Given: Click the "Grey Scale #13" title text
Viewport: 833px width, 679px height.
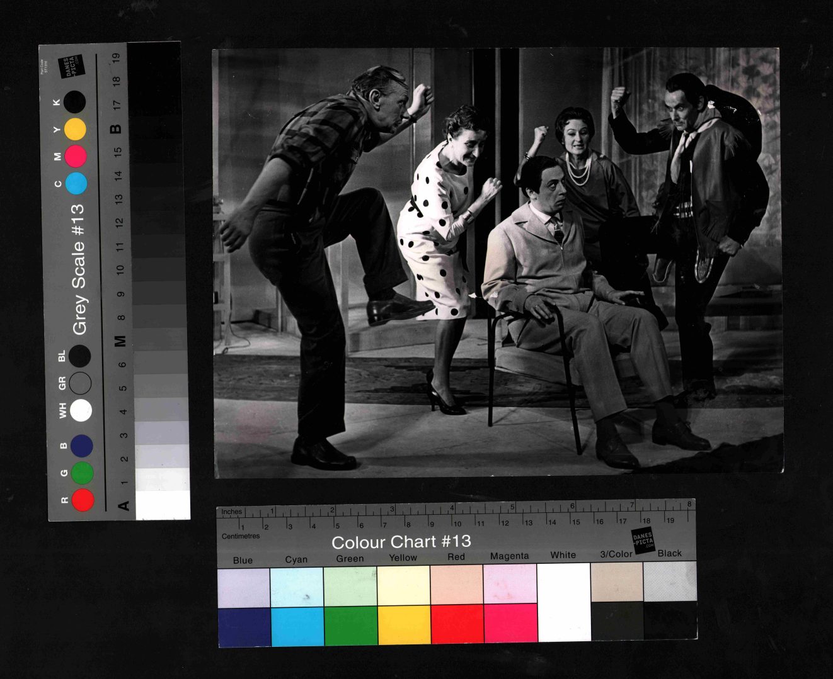Looking at the screenshot, I should point(79,269).
